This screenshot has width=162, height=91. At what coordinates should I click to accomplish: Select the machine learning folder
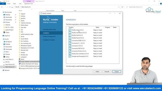[x=26, y=23]
